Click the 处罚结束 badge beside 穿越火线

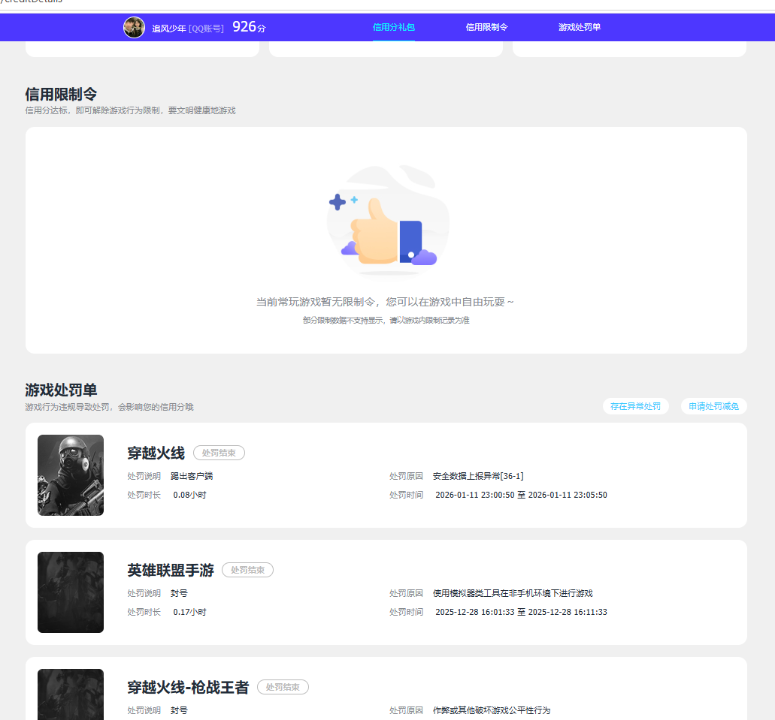pos(219,453)
